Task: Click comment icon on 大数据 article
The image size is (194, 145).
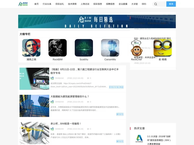Action: point(88,102)
